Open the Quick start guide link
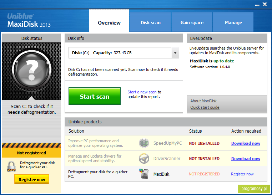The width and height of the screenshot is (272, 195). pos(205,107)
